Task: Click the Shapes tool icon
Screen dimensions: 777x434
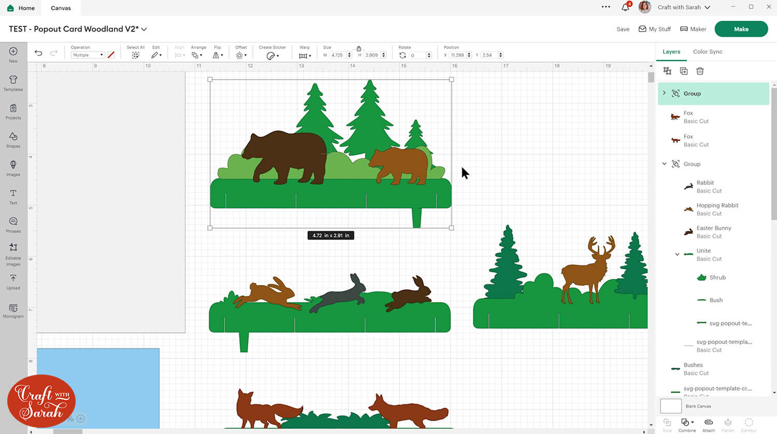Action: [13, 139]
